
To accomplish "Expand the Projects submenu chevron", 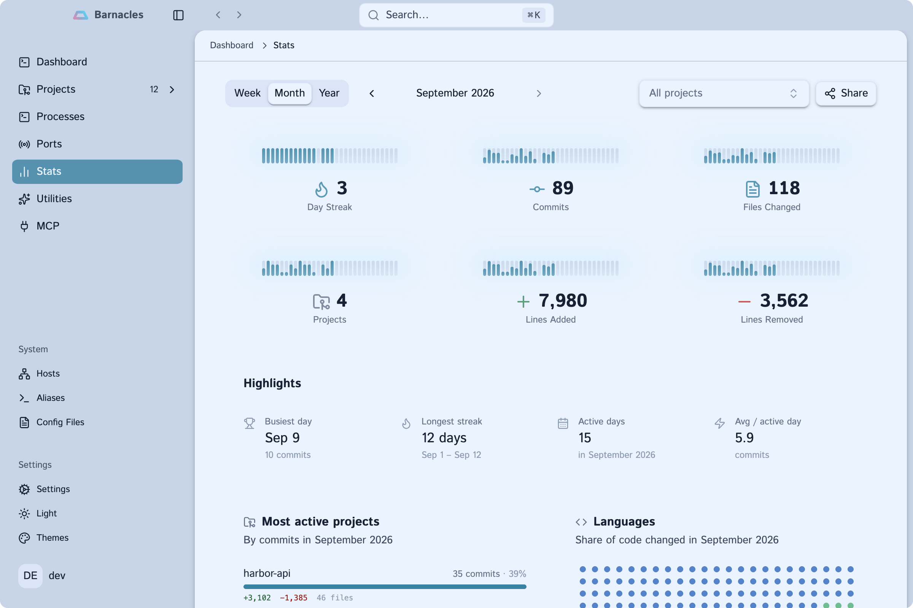I will pos(172,90).
